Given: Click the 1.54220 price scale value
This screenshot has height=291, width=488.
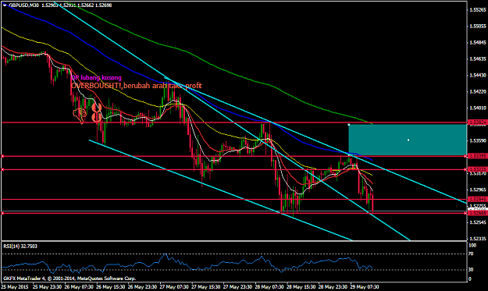Looking at the screenshot, I should coord(478,92).
